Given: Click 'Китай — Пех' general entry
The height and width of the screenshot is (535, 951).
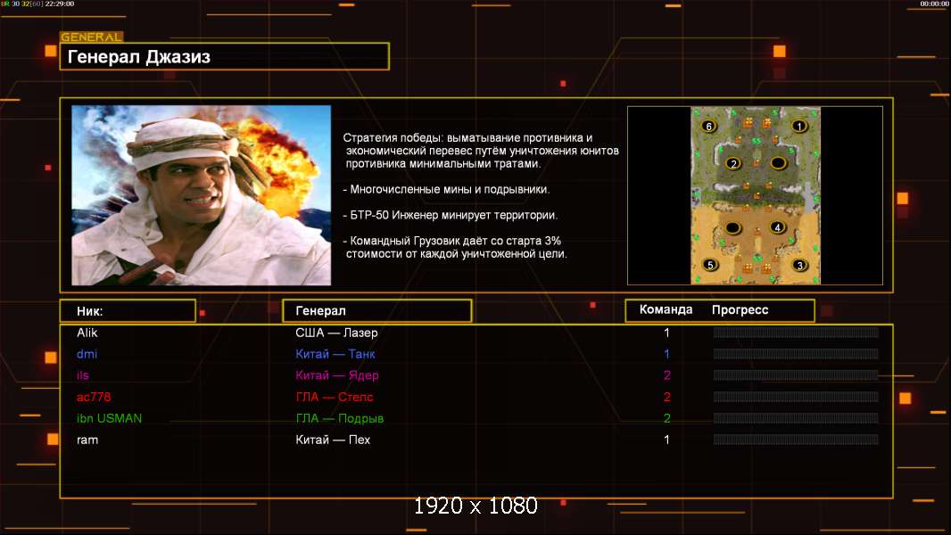Looking at the screenshot, I should click(x=333, y=440).
